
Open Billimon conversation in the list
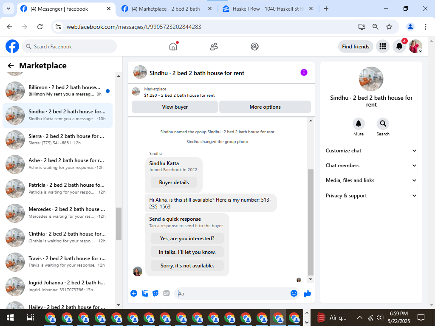pyautogui.click(x=58, y=91)
